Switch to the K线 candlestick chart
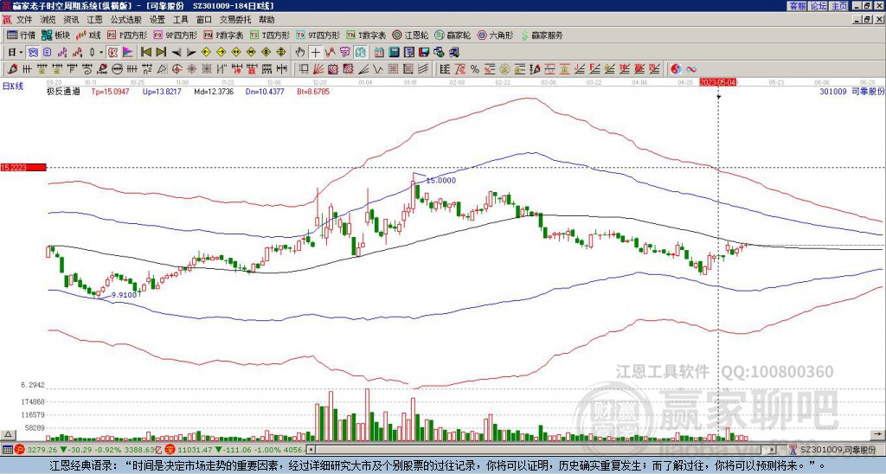The width and height of the screenshot is (886, 474). coord(88,35)
